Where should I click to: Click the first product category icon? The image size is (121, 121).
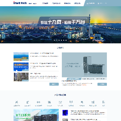pyautogui.click(x=17, y=102)
